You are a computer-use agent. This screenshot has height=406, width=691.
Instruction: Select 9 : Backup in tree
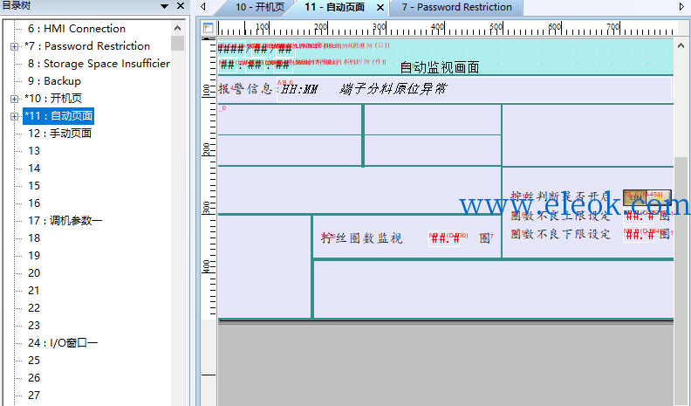[x=54, y=81]
